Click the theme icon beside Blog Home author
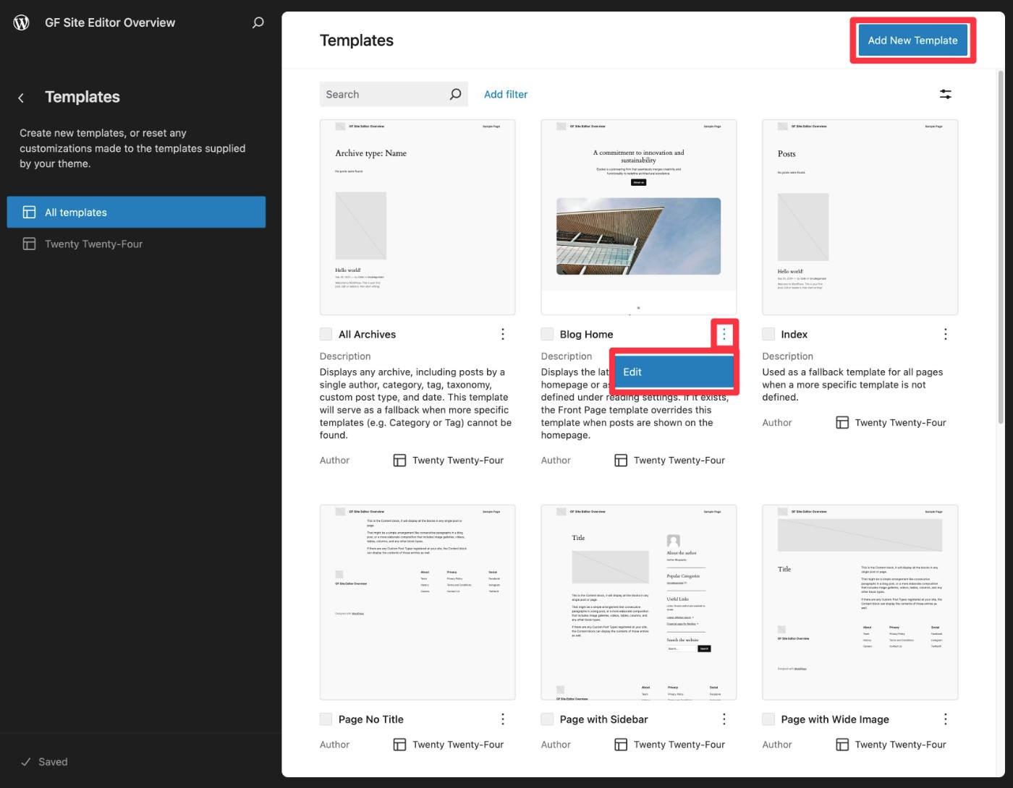This screenshot has width=1013, height=788. pos(621,461)
